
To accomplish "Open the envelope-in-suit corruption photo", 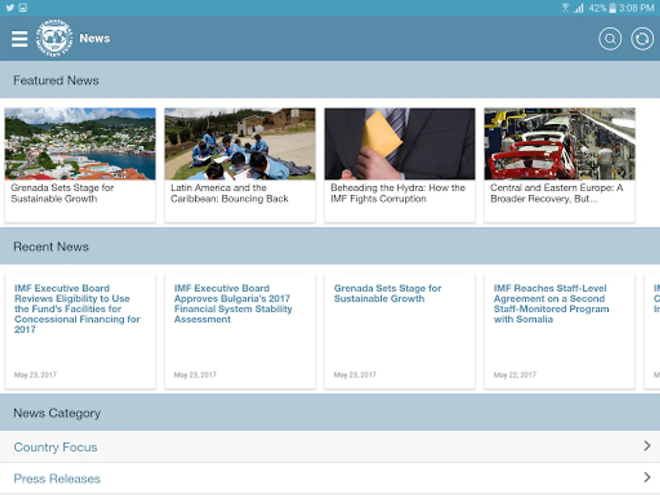I will 400,144.
